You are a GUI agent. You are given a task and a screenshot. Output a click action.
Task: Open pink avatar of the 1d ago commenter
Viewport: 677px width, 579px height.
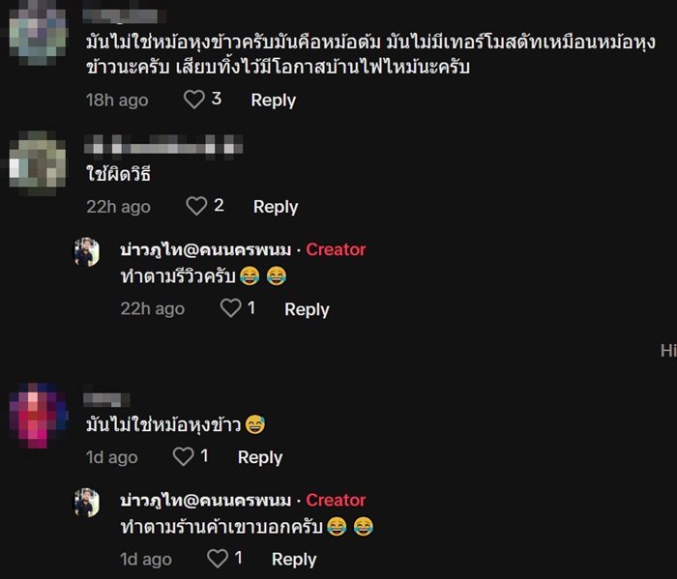pyautogui.click(x=38, y=416)
